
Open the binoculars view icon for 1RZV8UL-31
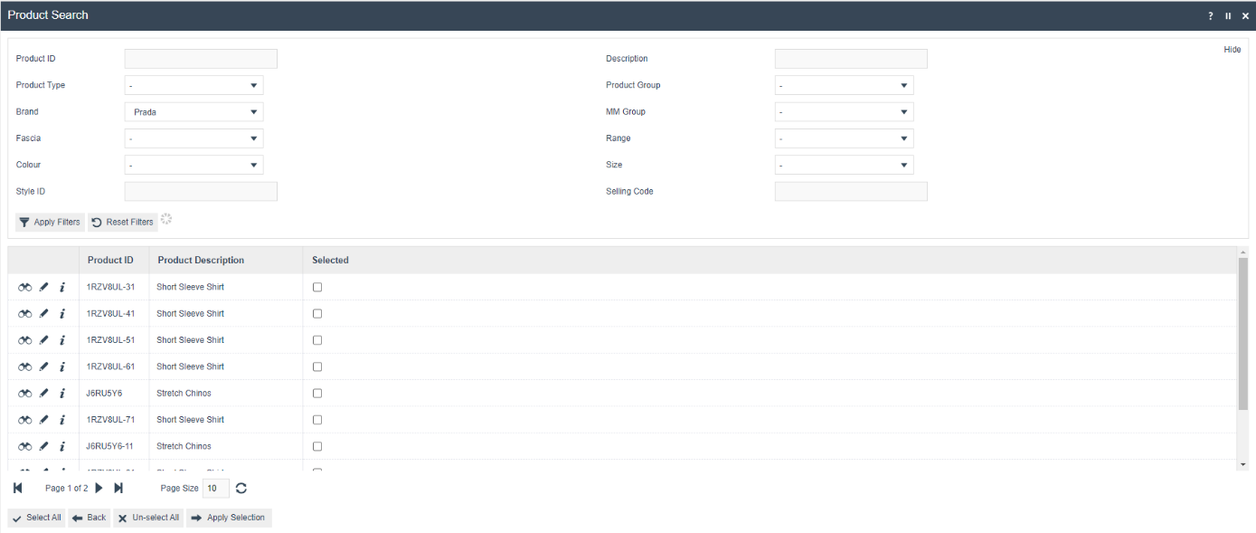point(24,287)
